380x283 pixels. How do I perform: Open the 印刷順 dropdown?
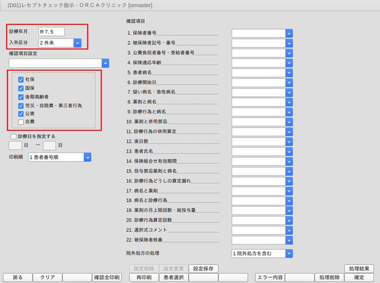point(87,157)
